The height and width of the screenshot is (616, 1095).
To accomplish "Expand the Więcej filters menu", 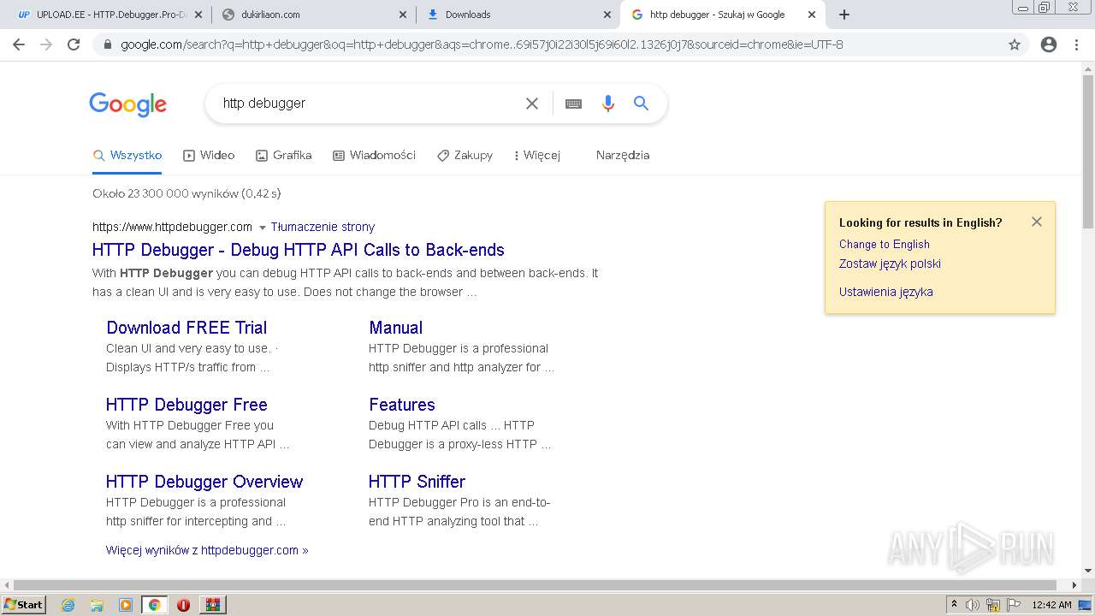I will point(536,156).
